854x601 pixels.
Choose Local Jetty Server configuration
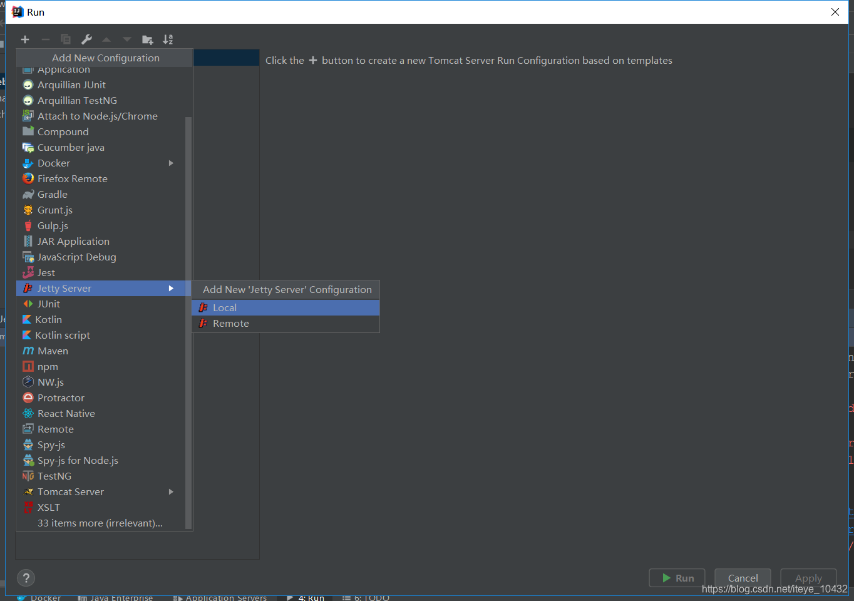coord(286,307)
